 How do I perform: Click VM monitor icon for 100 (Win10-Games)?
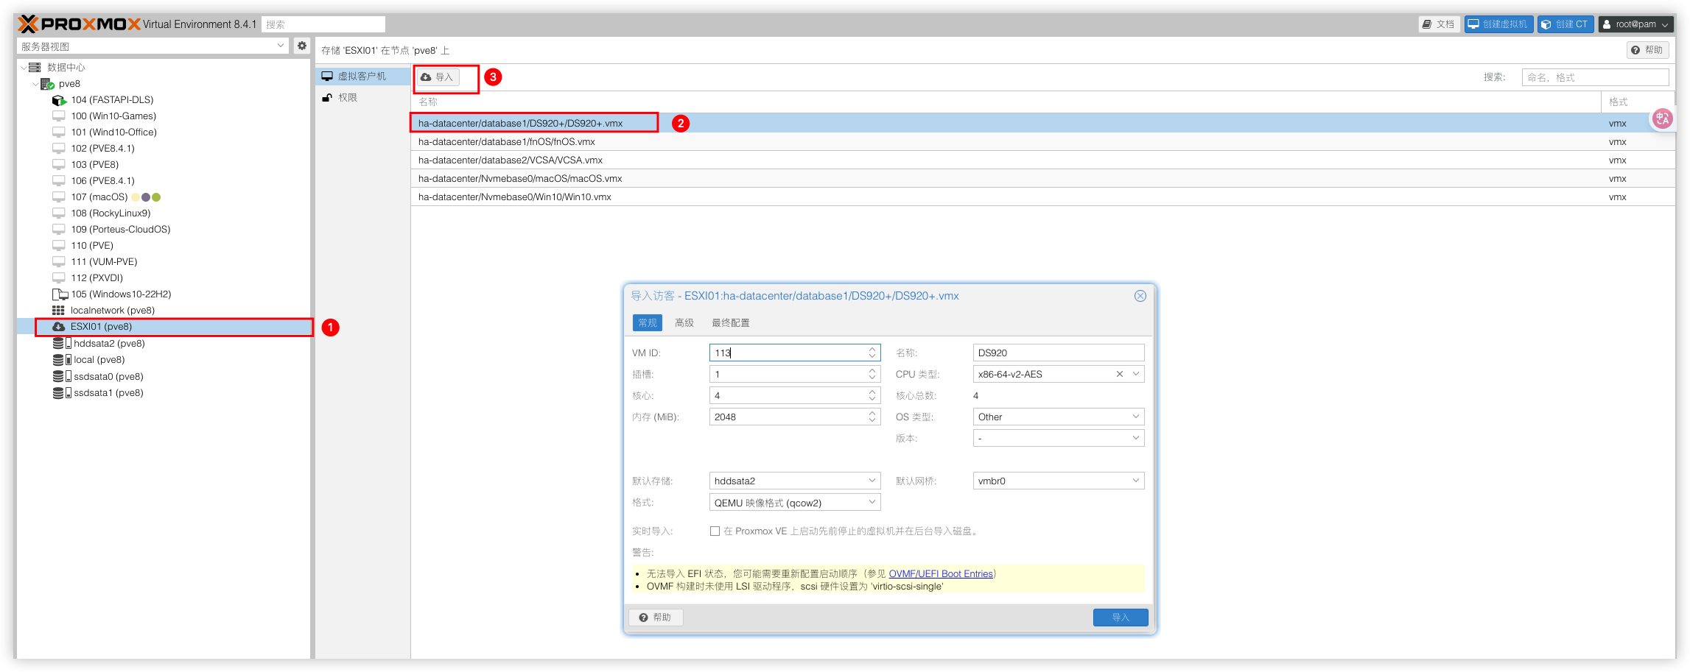coord(59,116)
